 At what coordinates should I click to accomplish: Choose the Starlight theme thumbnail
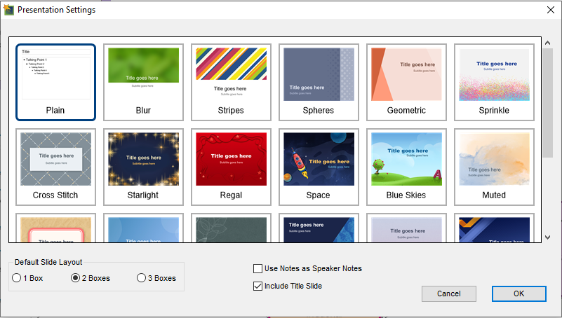(x=143, y=167)
